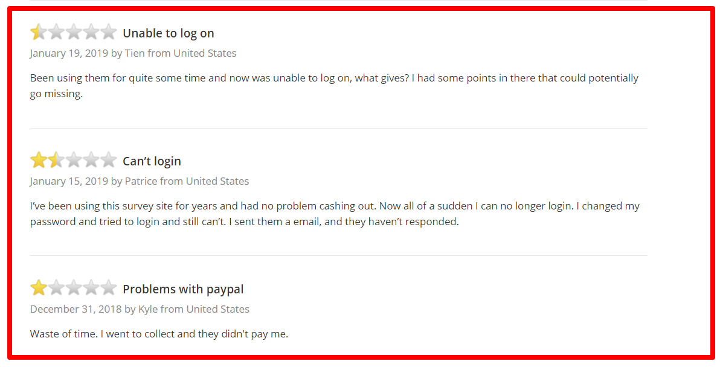Click the last gray star of 'Can't login'

coord(108,160)
